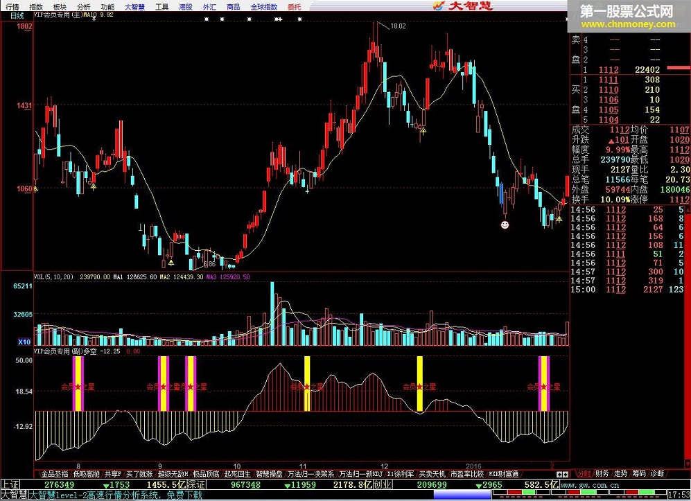
Task: Open the 板块 menu
Action: [x=60, y=7]
